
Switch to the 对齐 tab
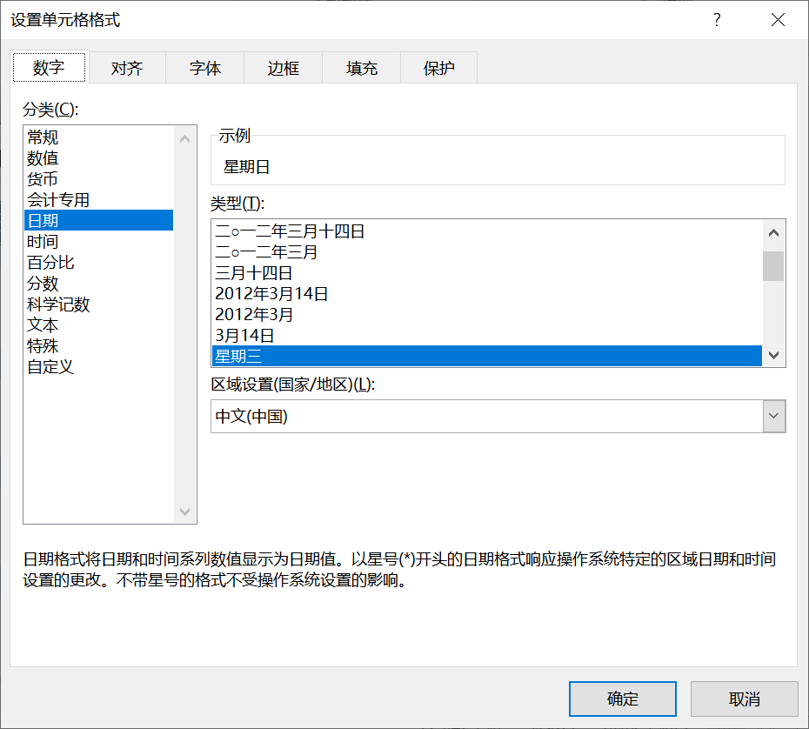pyautogui.click(x=127, y=68)
